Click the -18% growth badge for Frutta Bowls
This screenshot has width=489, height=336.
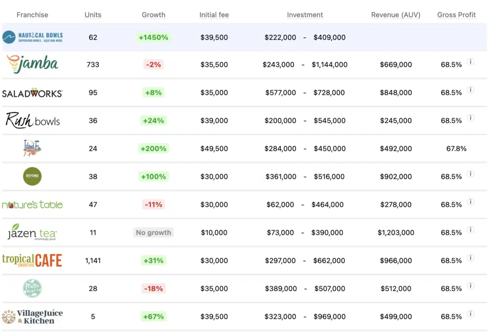point(153,288)
